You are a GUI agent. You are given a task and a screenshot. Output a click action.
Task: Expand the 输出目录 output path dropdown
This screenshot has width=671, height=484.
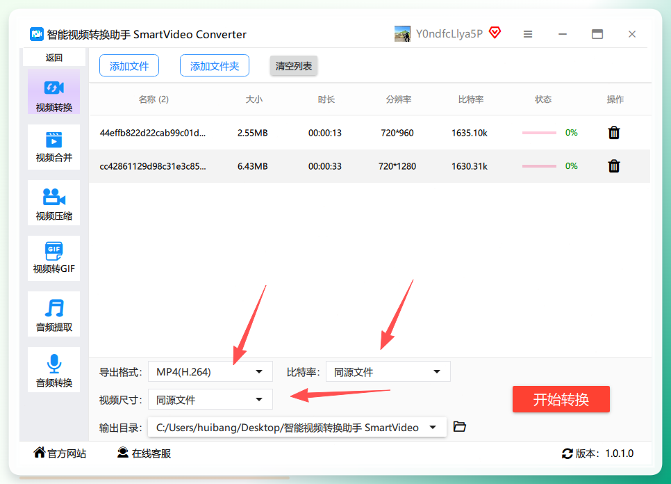[x=297, y=427]
